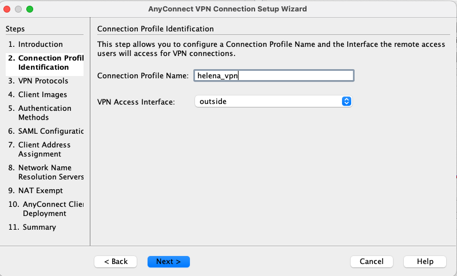Jump to the Summary step
Screen dimensions: 457x276
[x=39, y=227]
